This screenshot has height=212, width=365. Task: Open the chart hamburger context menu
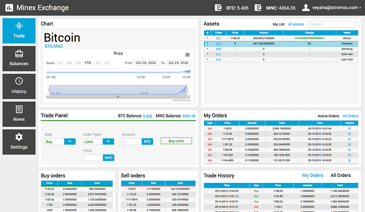point(188,55)
